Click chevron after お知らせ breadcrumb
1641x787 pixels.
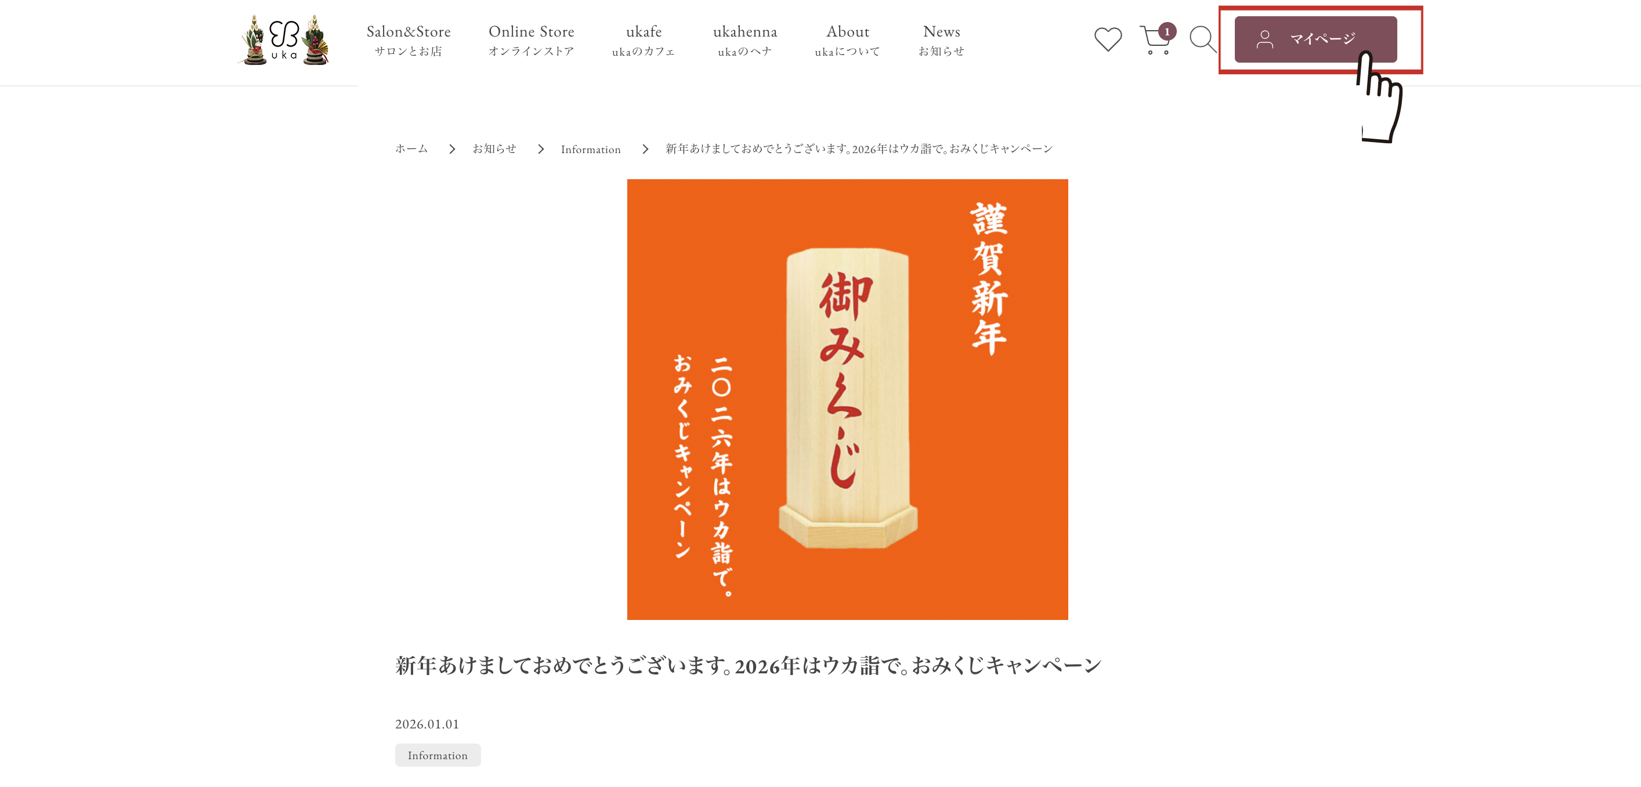(540, 149)
